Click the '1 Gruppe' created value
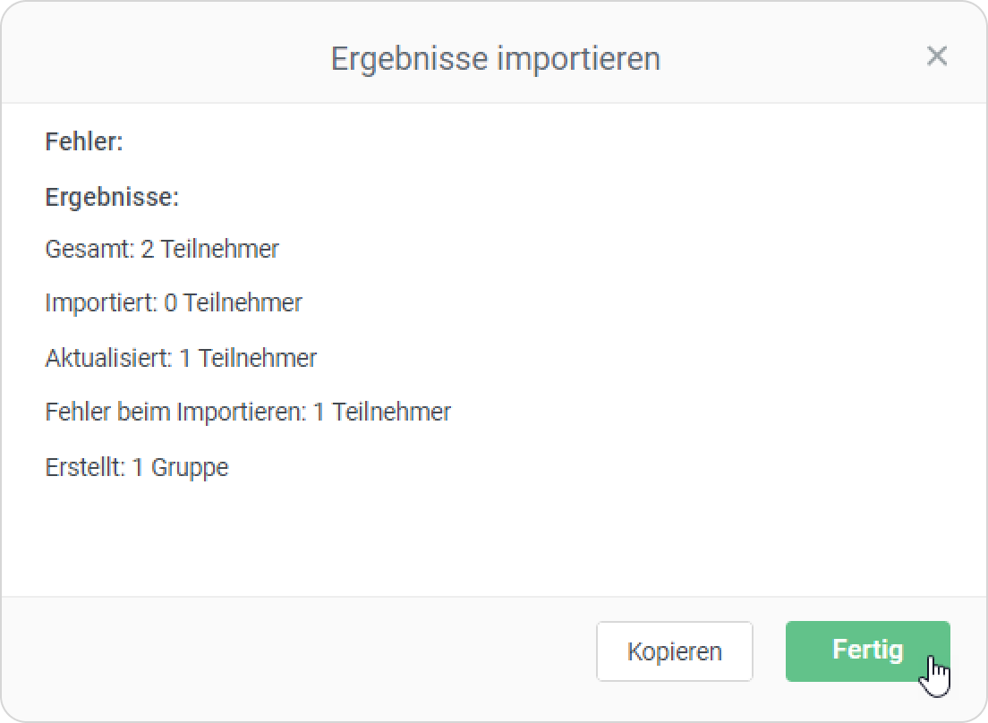This screenshot has height=723, width=988. (181, 467)
